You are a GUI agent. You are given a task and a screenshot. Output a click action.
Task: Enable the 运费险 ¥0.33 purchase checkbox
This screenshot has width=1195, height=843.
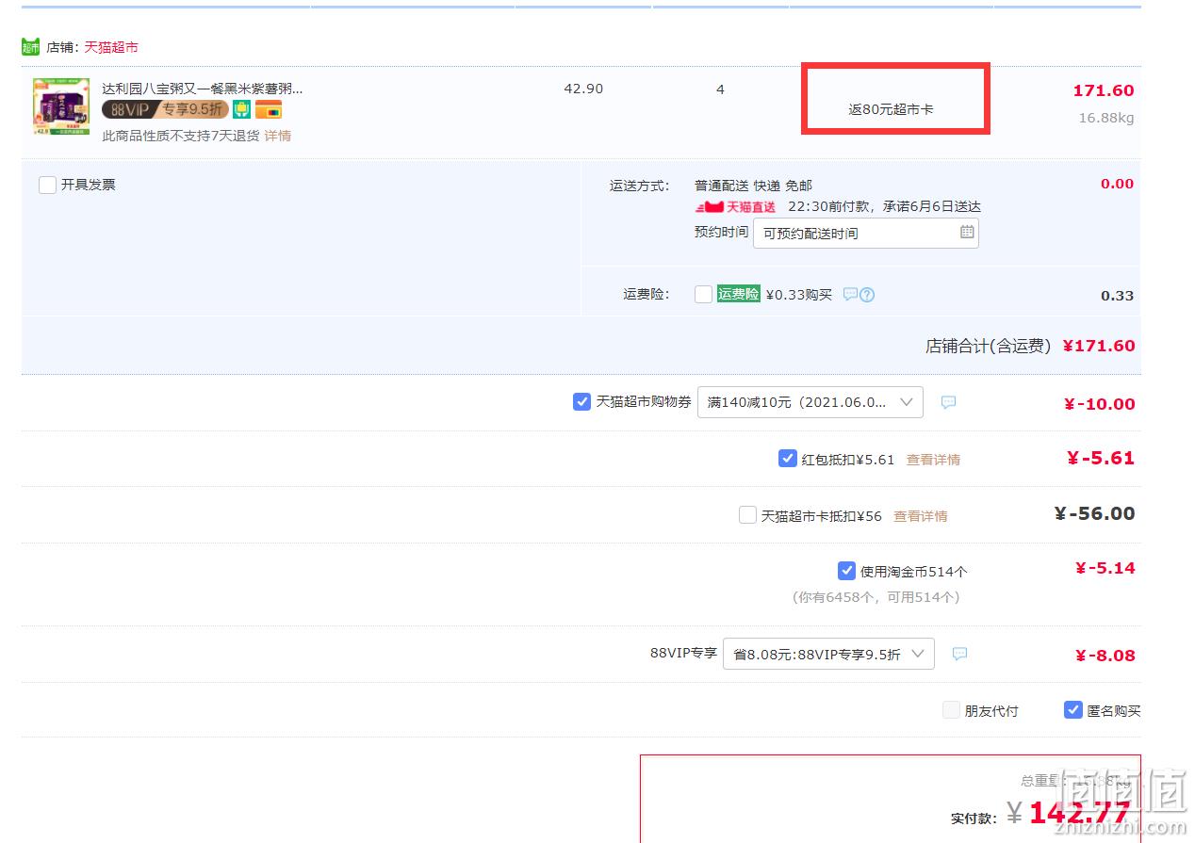703,294
